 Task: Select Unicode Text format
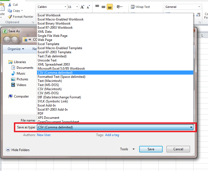pos(115,60)
